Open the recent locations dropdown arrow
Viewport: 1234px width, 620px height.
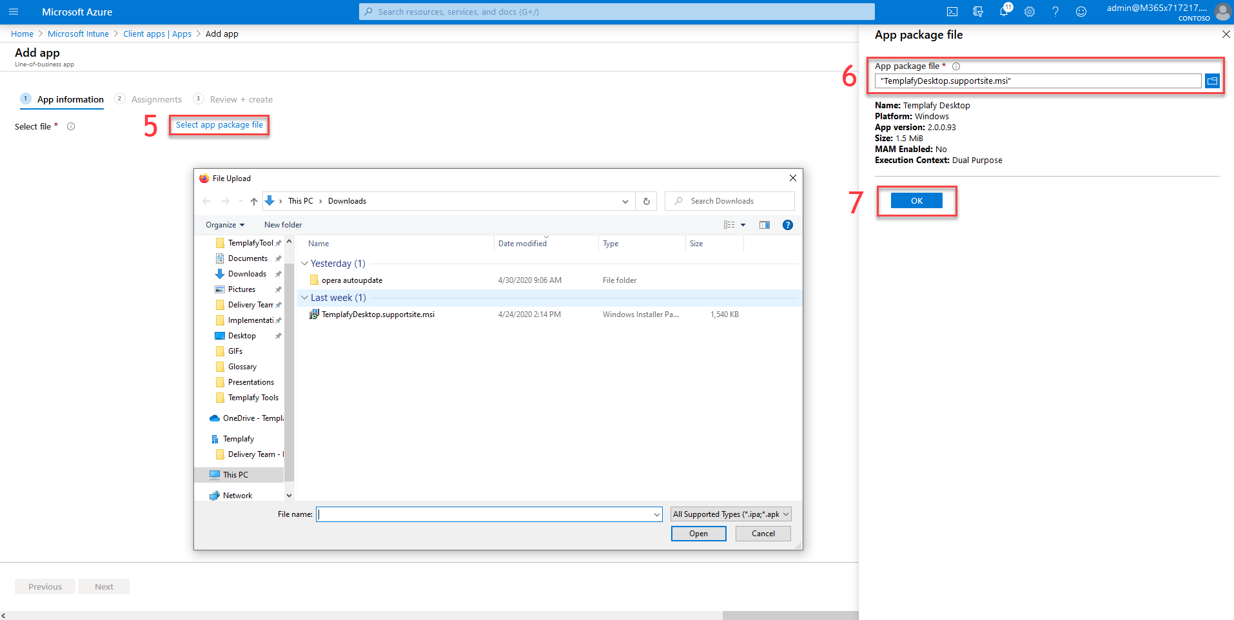tap(240, 201)
